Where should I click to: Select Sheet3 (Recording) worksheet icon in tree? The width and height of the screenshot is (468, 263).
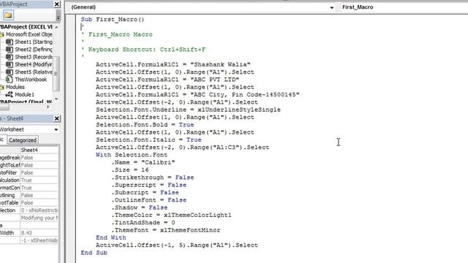pyautogui.click(x=10, y=57)
